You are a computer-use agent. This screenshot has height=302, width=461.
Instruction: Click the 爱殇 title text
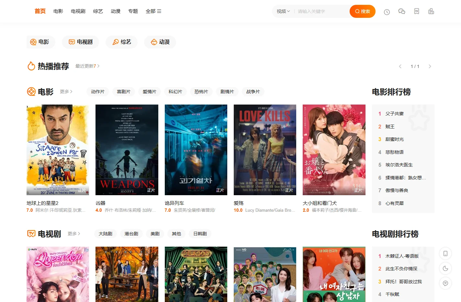pos(239,203)
